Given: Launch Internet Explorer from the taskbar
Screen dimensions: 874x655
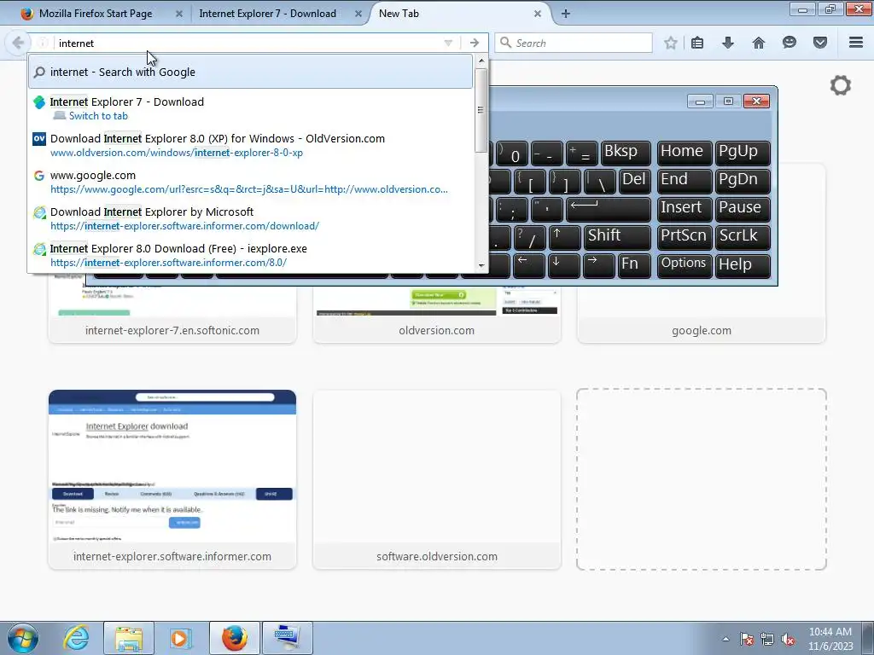Looking at the screenshot, I should pyautogui.click(x=76, y=638).
